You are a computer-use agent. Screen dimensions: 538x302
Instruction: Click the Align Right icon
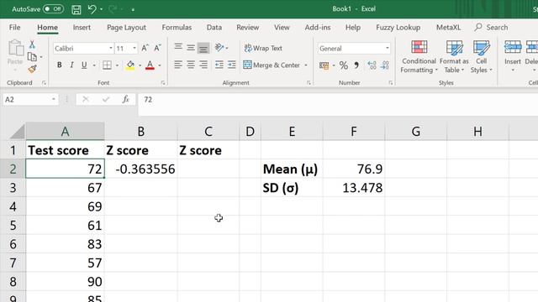(203, 65)
